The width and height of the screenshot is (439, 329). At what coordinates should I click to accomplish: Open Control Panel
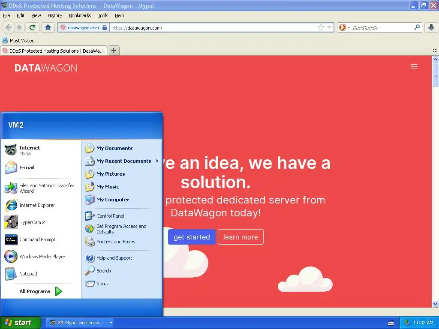[122, 216]
